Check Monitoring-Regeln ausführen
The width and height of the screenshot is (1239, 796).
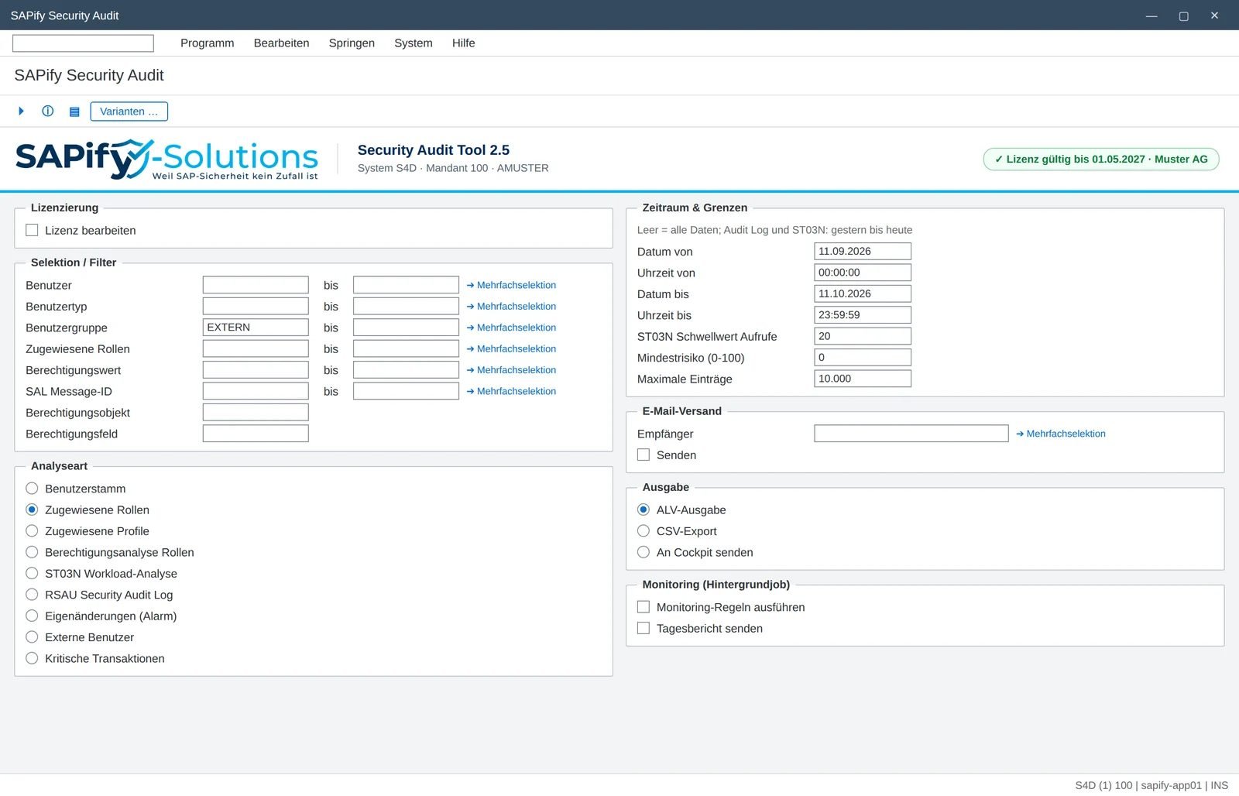(x=644, y=607)
